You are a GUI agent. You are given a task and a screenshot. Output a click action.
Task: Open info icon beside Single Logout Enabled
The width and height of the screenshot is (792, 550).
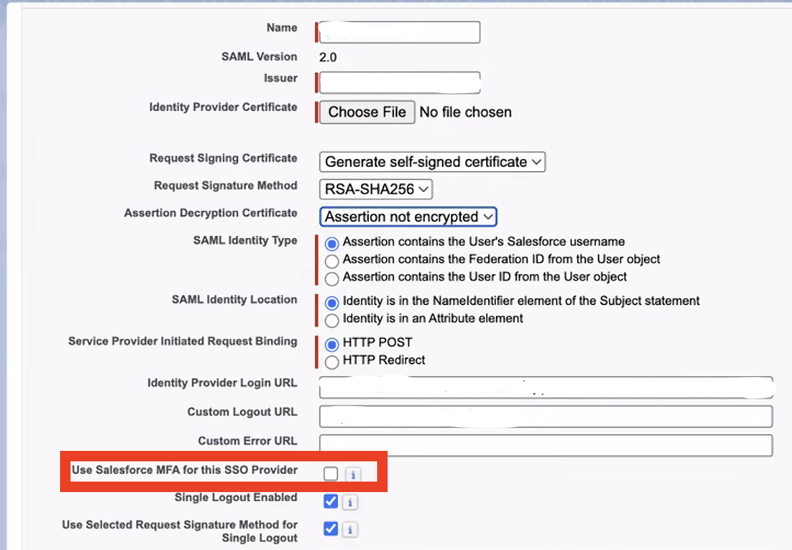tap(349, 502)
